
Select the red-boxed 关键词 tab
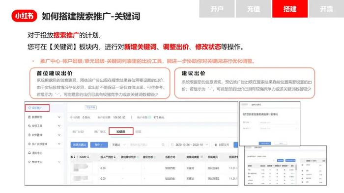coord(121,131)
